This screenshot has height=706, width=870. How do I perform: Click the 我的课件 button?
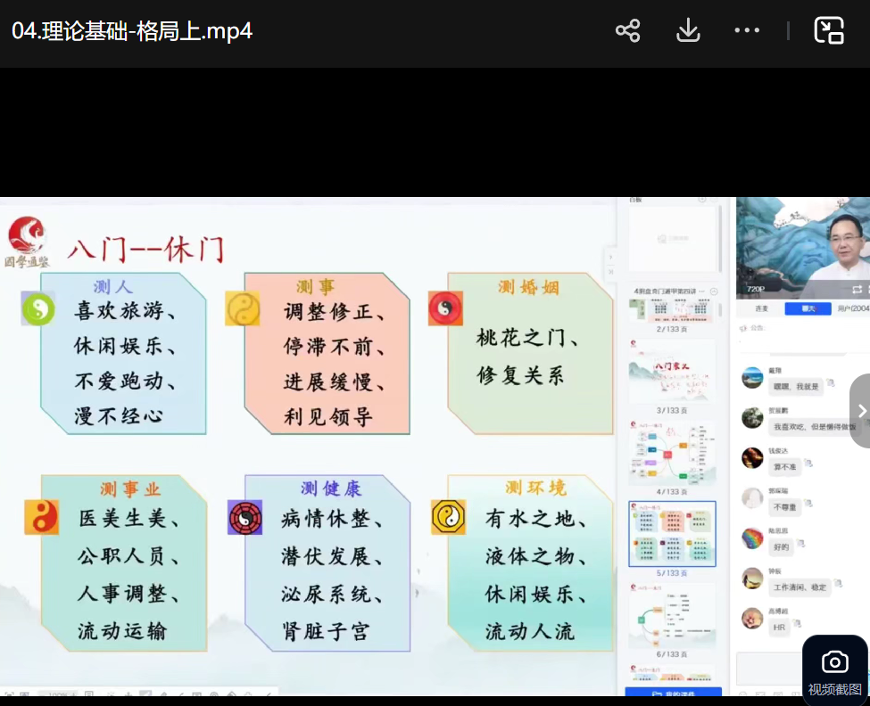[674, 693]
